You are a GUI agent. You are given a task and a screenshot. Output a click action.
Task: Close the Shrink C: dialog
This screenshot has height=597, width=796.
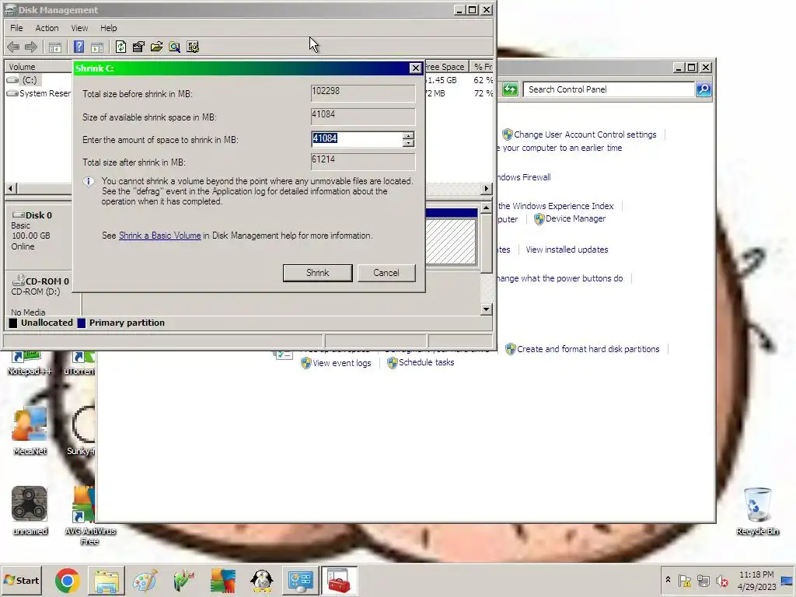tap(415, 68)
